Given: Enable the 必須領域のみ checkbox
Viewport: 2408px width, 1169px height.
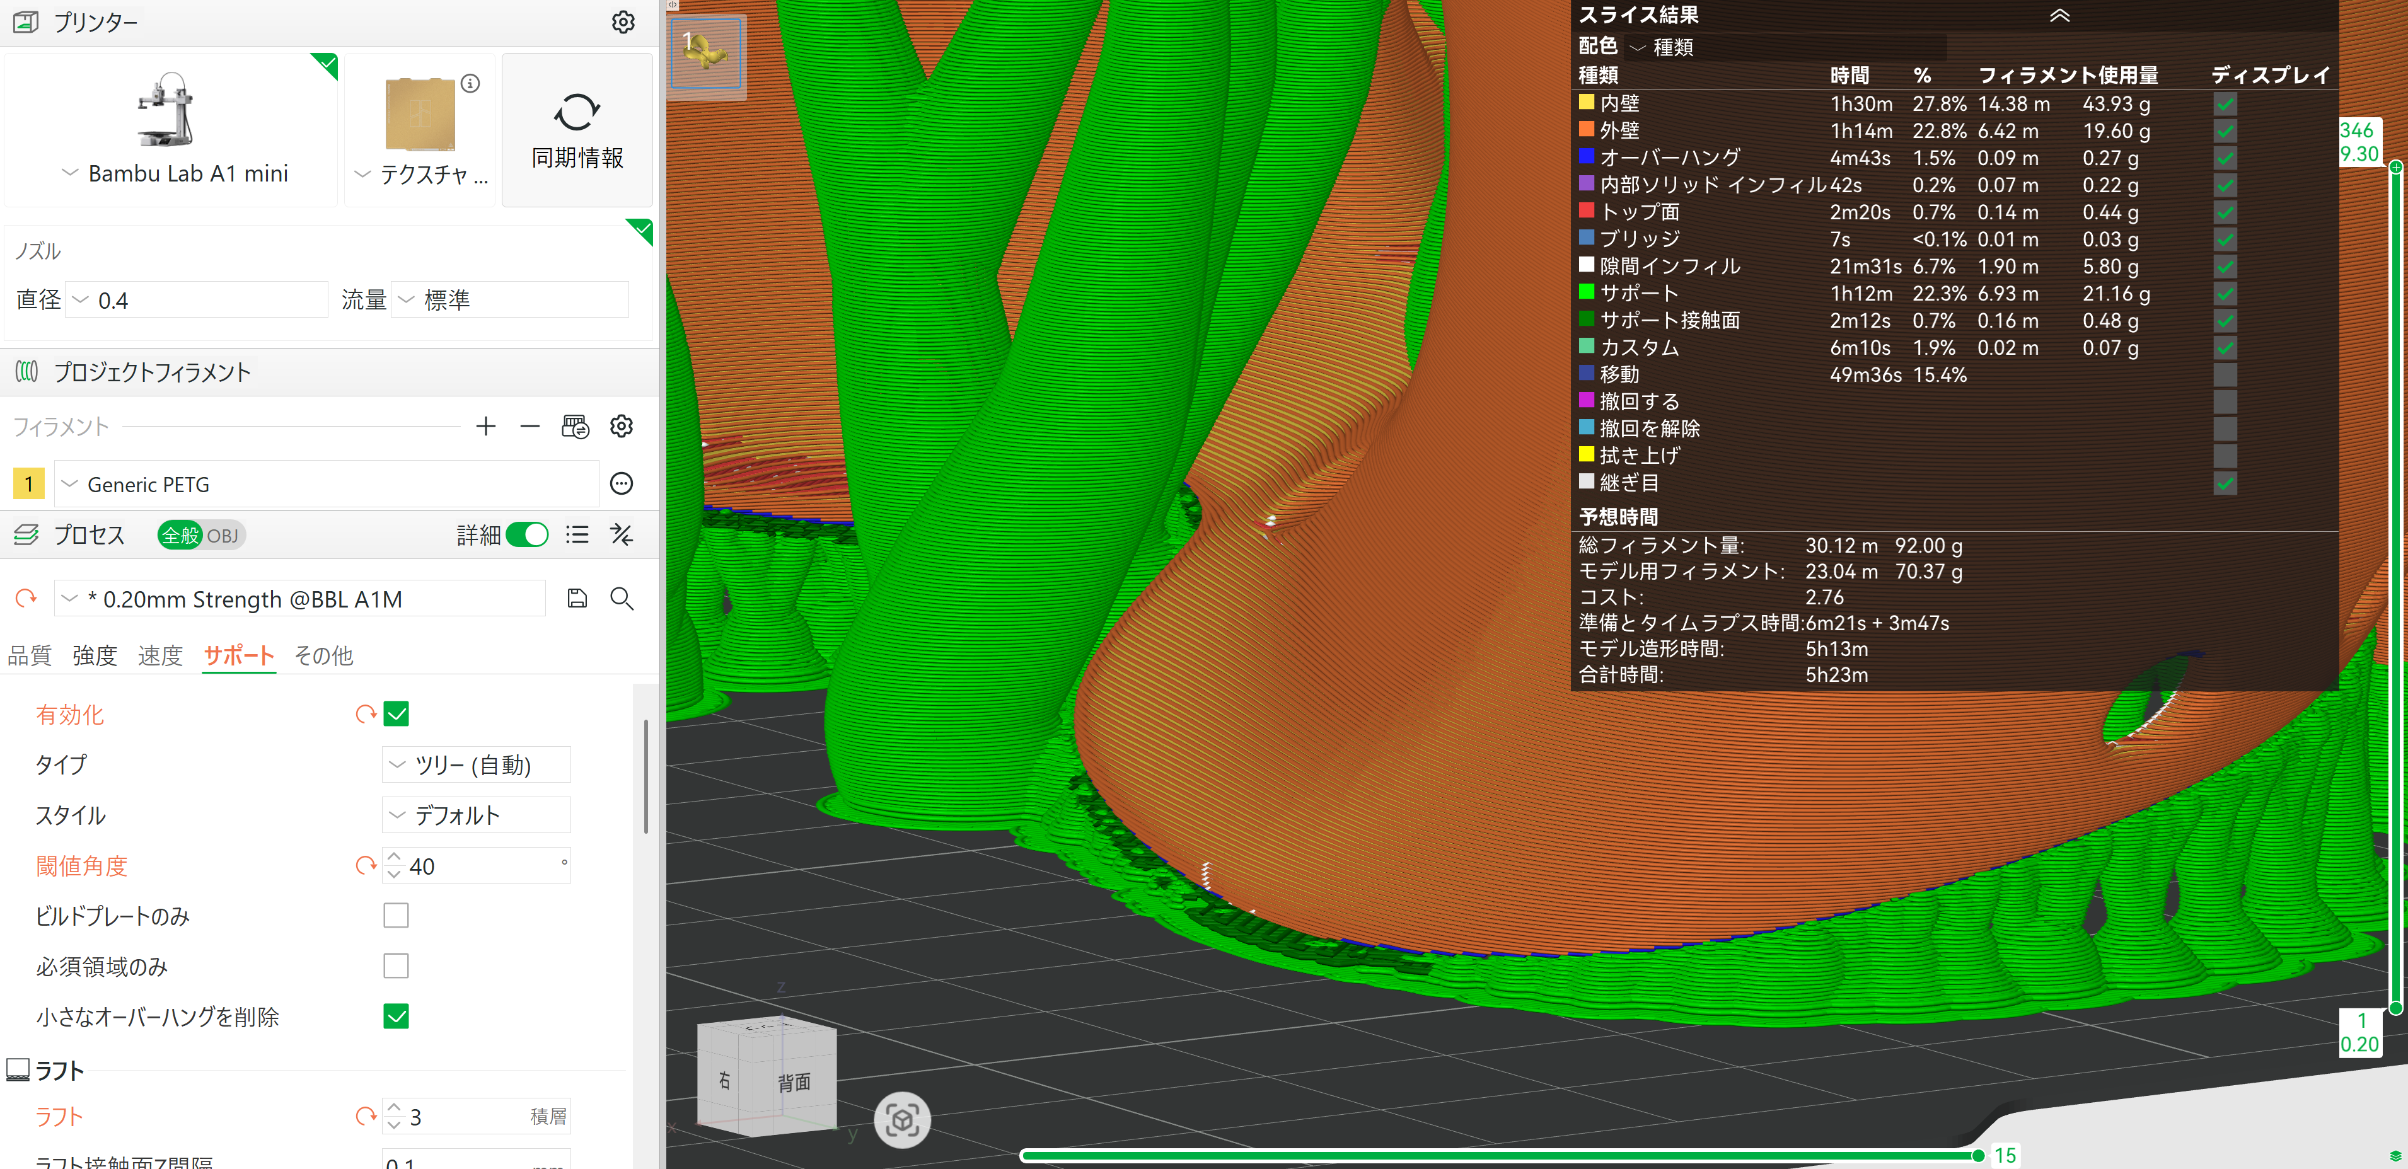Looking at the screenshot, I should pyautogui.click(x=397, y=966).
